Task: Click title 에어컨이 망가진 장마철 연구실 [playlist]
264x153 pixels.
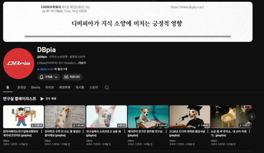Action: click(x=145, y=133)
